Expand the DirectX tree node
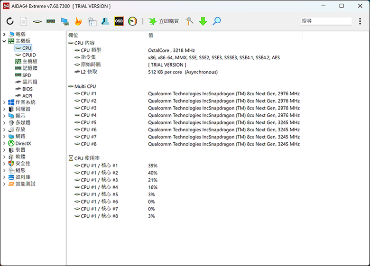Image resolution: width=370 pixels, height=266 pixels. point(4,143)
